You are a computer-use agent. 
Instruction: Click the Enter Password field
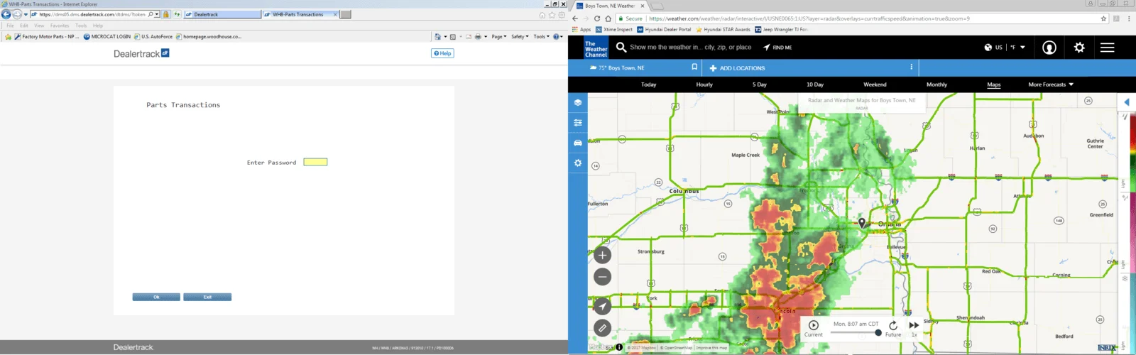coord(315,162)
